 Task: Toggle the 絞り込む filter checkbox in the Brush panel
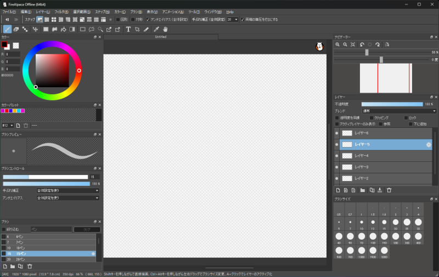tap(4, 229)
